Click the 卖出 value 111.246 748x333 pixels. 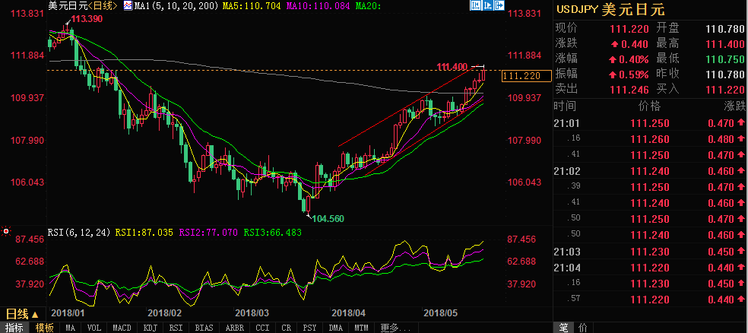click(629, 89)
